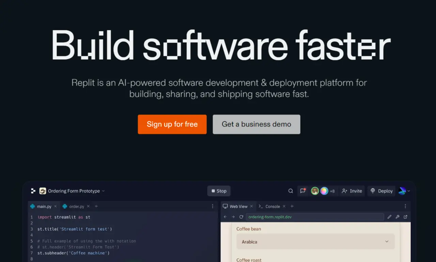
Task: Click the '# Full example of using' comment line
Action: pyautogui.click(x=87, y=241)
